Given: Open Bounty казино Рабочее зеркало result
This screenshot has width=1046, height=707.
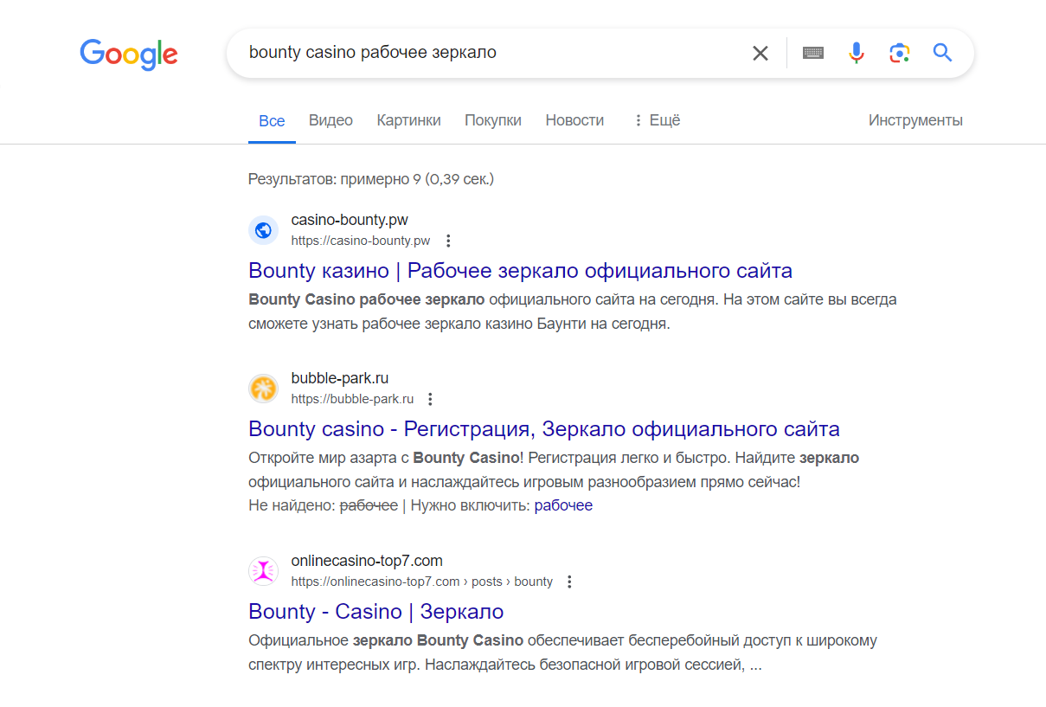Looking at the screenshot, I should (520, 271).
